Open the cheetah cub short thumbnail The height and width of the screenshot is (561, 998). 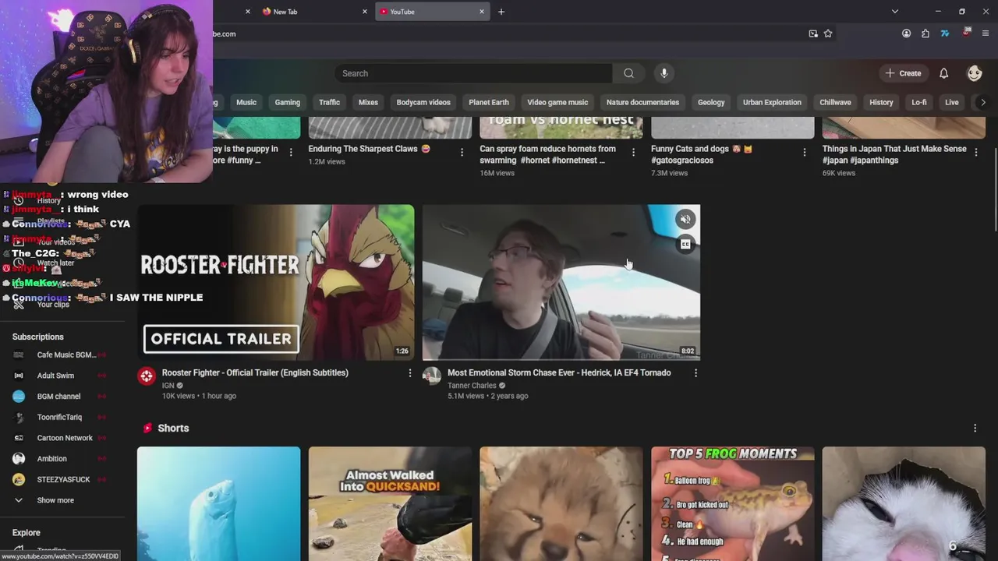pos(561,503)
